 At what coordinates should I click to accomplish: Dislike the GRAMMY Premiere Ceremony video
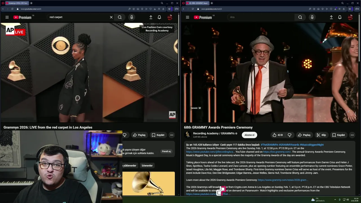pyautogui.click(x=289, y=135)
